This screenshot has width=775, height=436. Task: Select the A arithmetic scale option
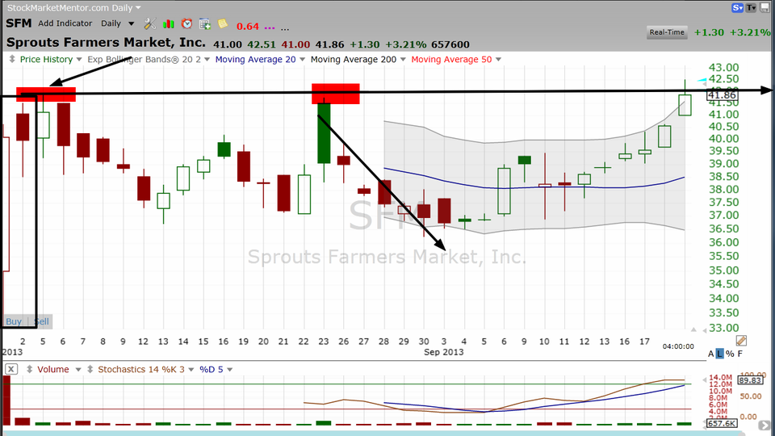710,354
